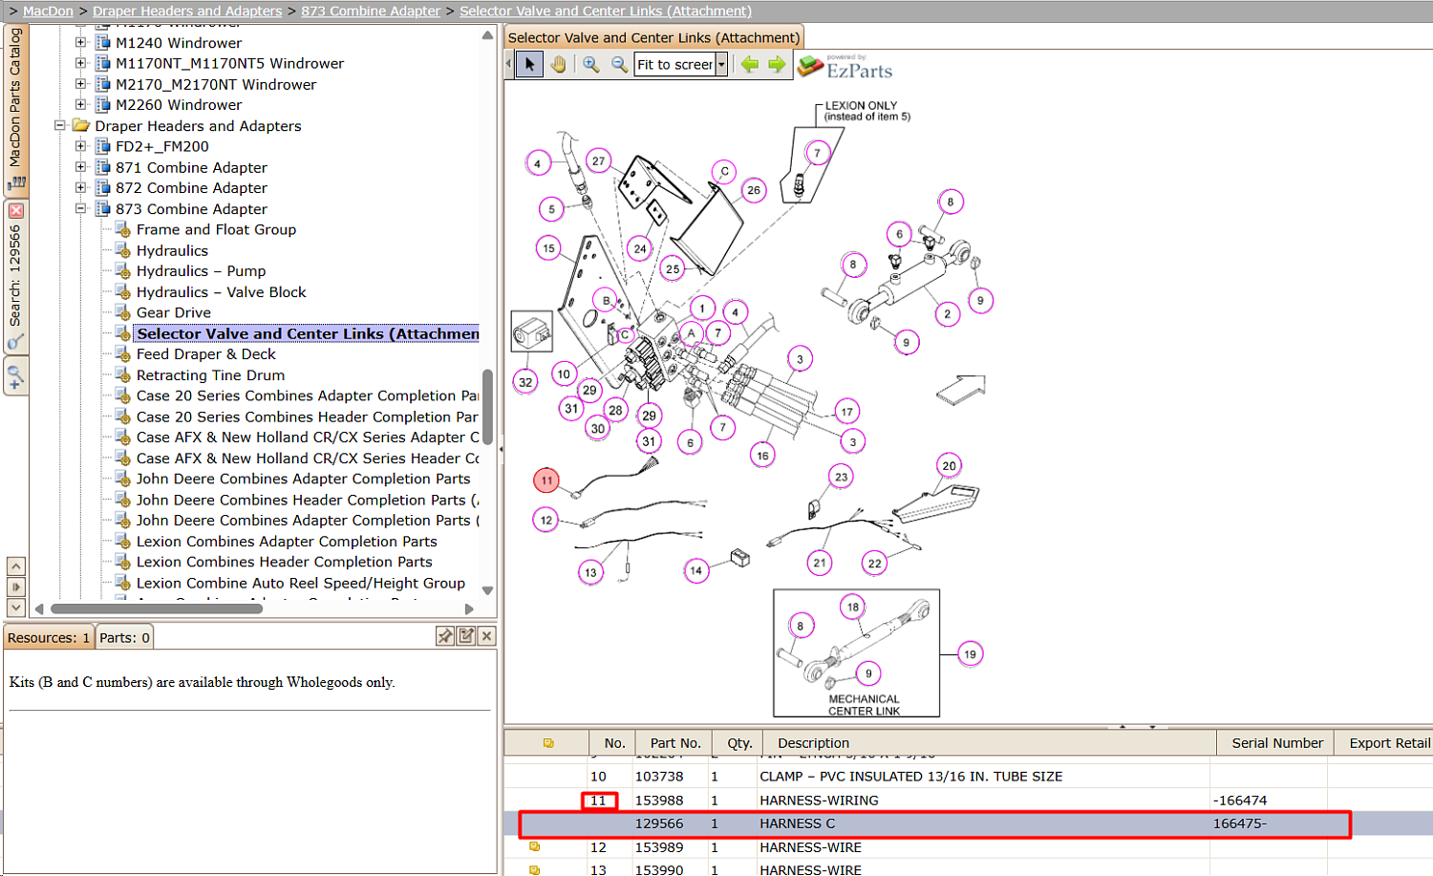This screenshot has height=876, width=1433.
Task: Expand the M2170_M2170NT Windrower node
Action: click(81, 84)
